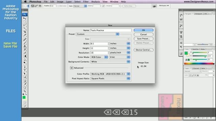Click the Go to Bridge icon
This screenshot has height=121, width=216.
155,6
